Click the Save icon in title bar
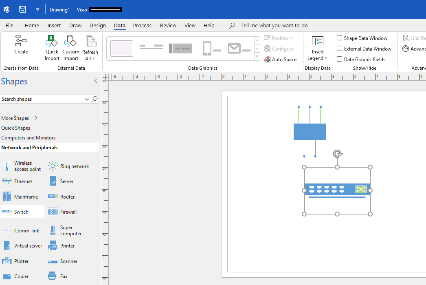 pyautogui.click(x=22, y=9)
